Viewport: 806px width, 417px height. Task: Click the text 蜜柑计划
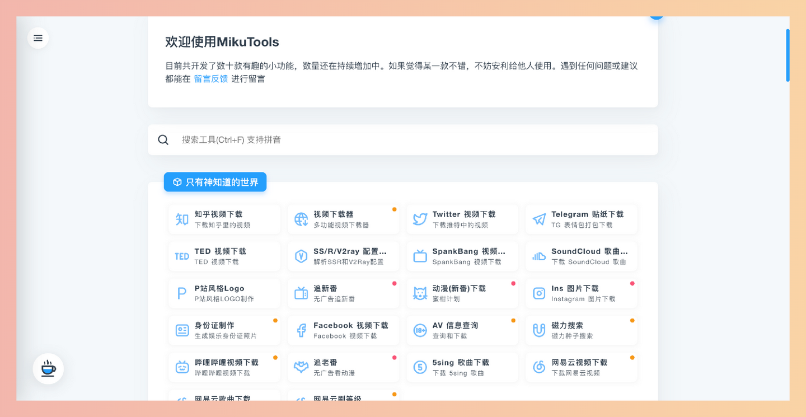446,299
